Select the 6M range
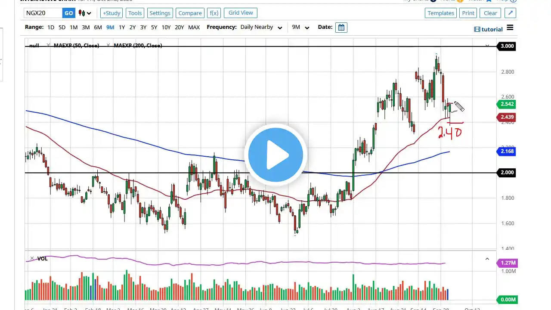This screenshot has height=310, width=551. [98, 27]
